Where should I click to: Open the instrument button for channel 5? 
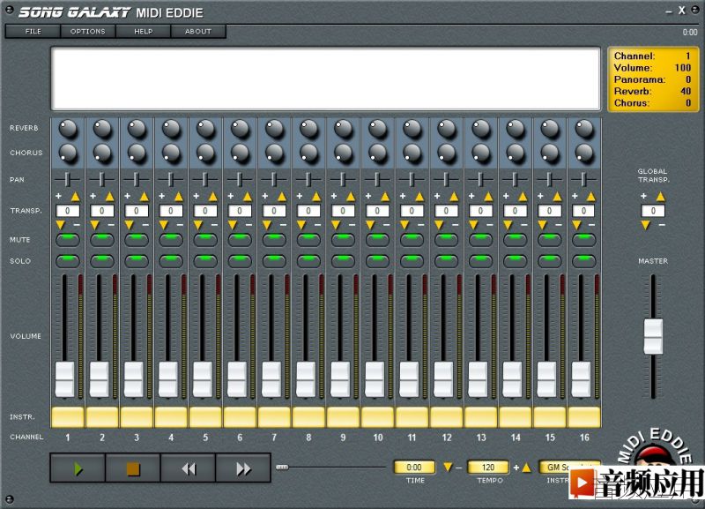[205, 416]
